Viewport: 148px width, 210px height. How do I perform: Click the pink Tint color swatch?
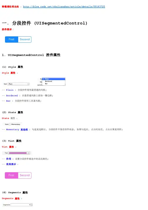[x=18, y=153]
